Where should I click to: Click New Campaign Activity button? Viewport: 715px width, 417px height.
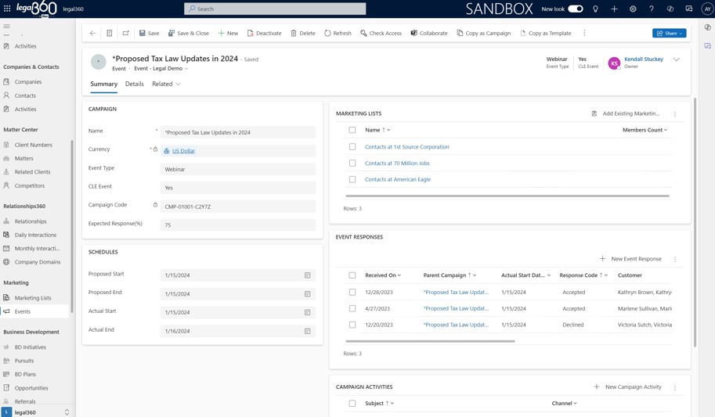point(627,387)
